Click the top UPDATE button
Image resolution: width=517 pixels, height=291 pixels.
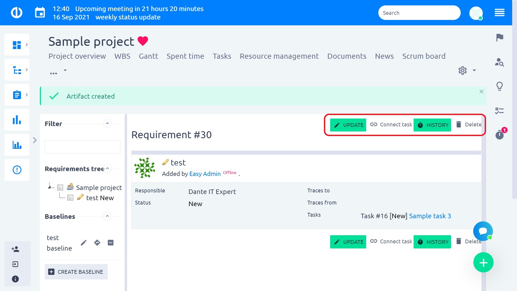click(348, 125)
